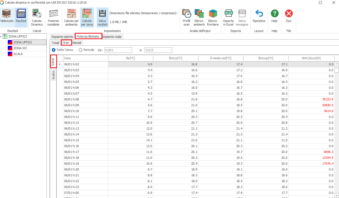
Task: Collapse ZONA UFFICI root tree node
Action: click(x=1, y=36)
